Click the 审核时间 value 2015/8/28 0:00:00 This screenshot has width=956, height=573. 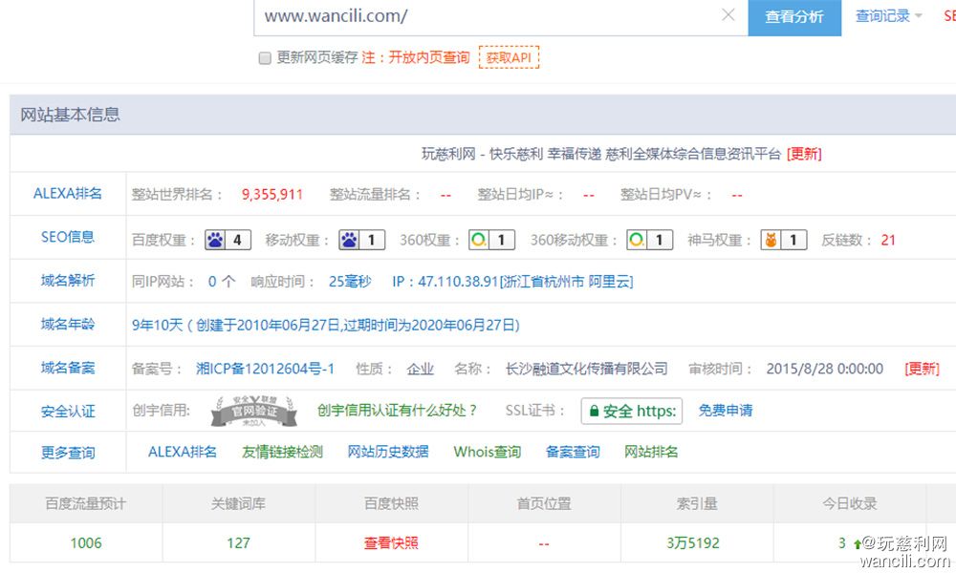point(825,369)
